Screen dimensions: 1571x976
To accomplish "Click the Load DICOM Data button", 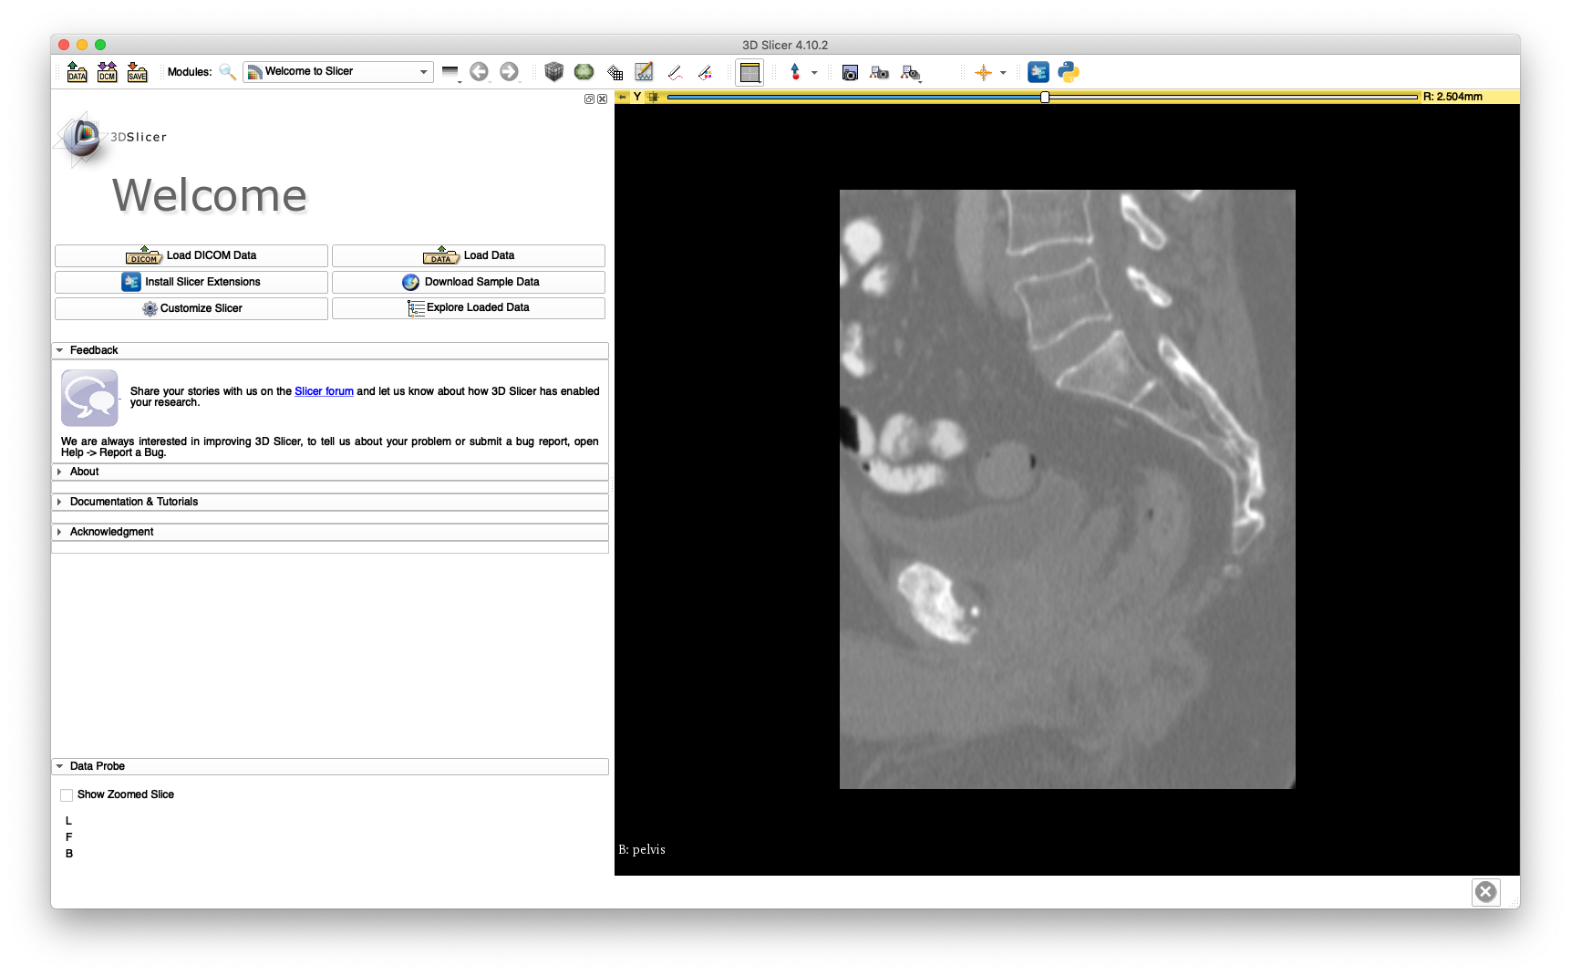I will (191, 255).
